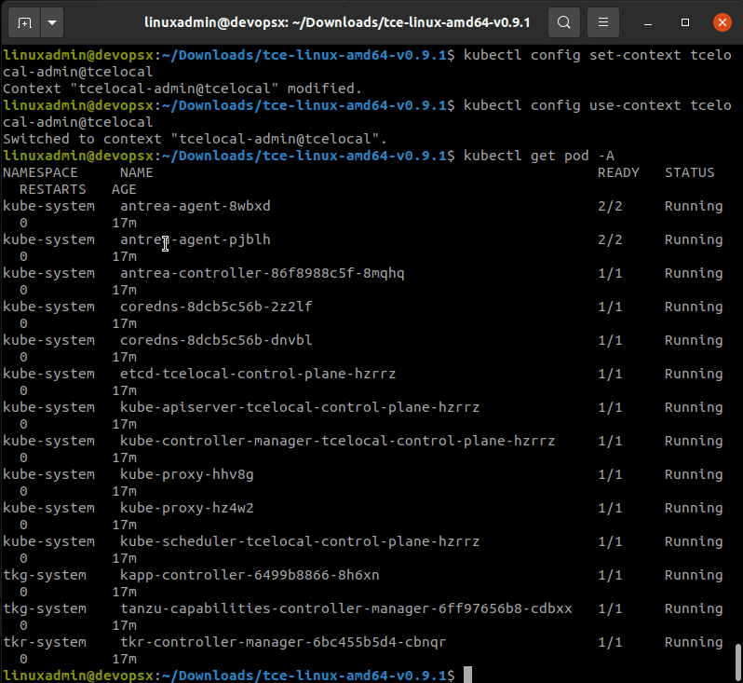Viewport: 743px width, 683px height.
Task: Open the terminal search
Action: coord(564,22)
